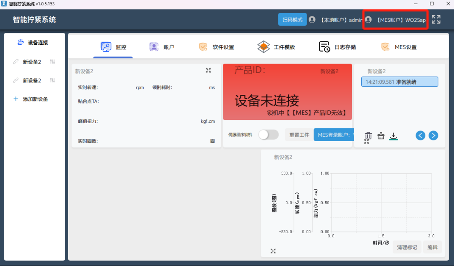Viewport: 454px width, 266px height.
Task: Click the 【本地账户】admin text
Action: pyautogui.click(x=341, y=20)
